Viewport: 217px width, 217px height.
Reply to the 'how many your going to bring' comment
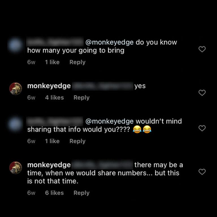point(77,62)
